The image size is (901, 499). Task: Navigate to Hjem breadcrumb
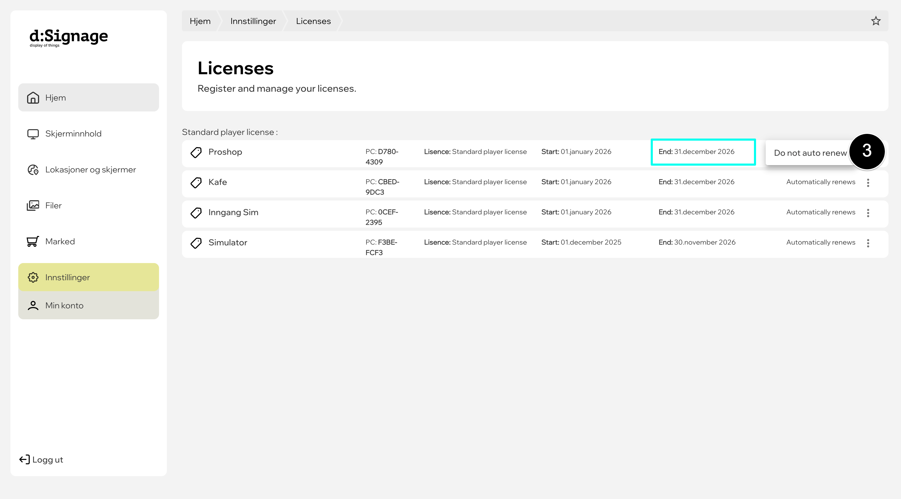200,21
